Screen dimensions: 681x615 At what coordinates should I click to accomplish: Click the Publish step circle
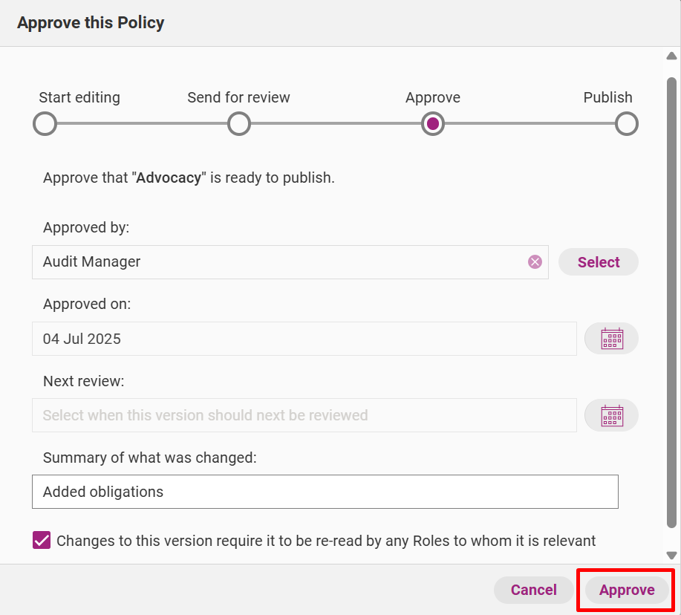[626, 124]
